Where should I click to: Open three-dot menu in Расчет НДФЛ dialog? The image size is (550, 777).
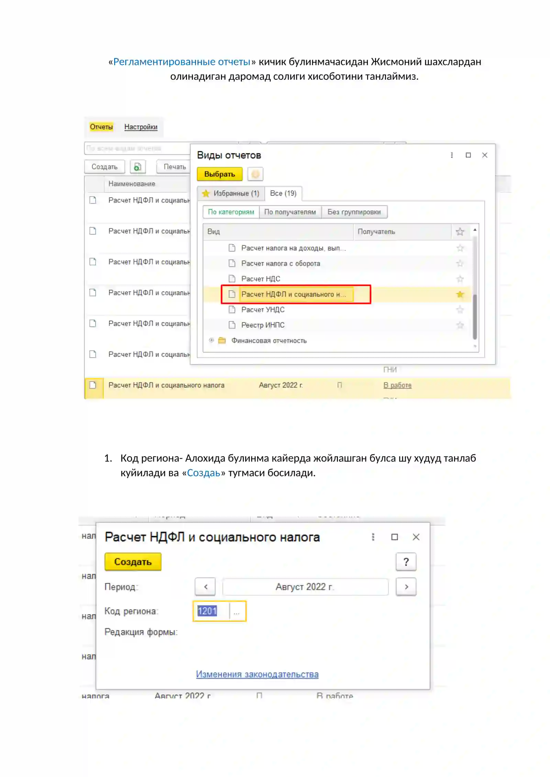pyautogui.click(x=373, y=537)
